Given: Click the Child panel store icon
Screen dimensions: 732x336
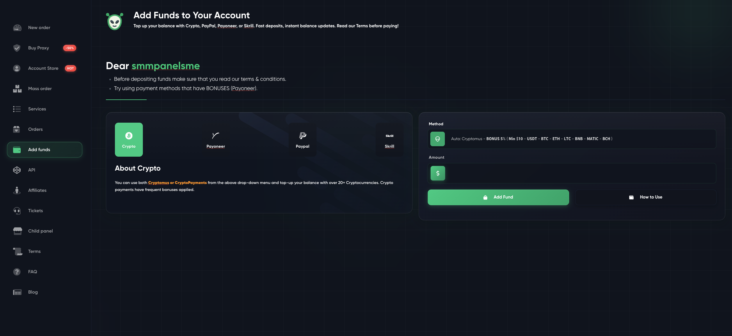Looking at the screenshot, I should [x=17, y=231].
